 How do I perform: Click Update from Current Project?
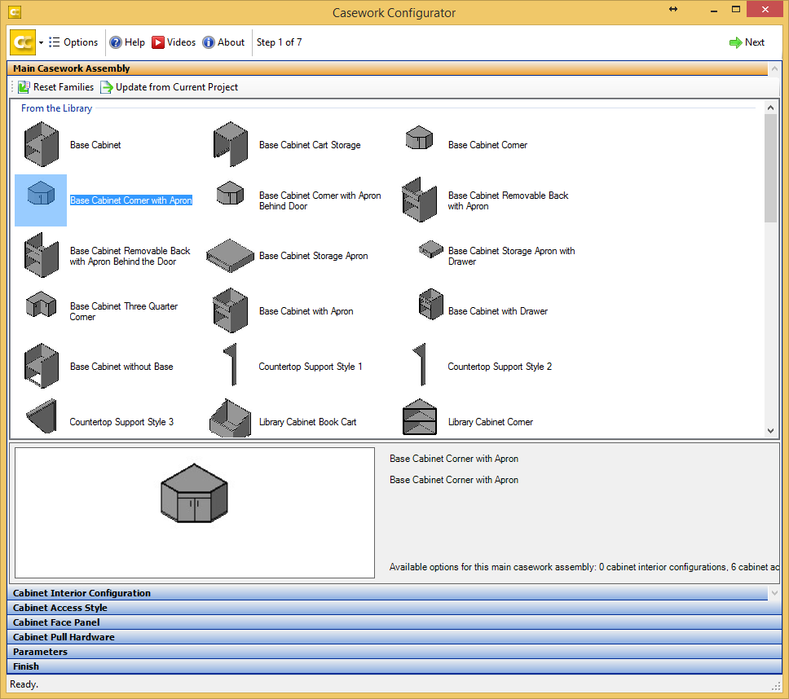click(x=169, y=86)
